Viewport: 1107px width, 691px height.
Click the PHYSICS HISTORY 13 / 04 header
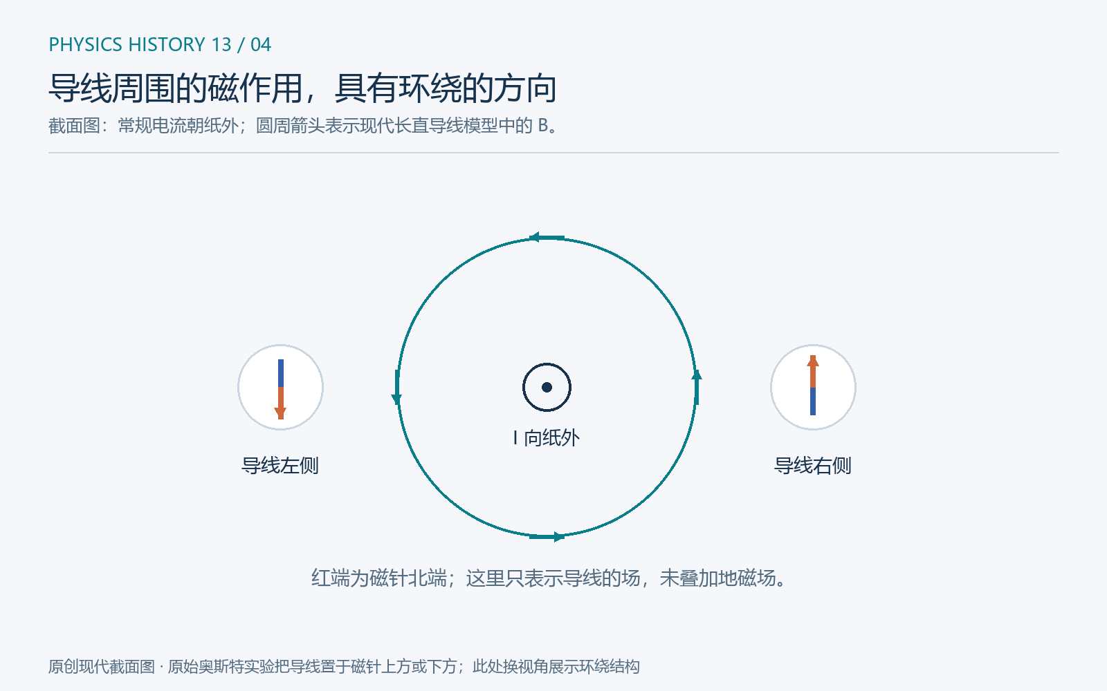pyautogui.click(x=160, y=44)
